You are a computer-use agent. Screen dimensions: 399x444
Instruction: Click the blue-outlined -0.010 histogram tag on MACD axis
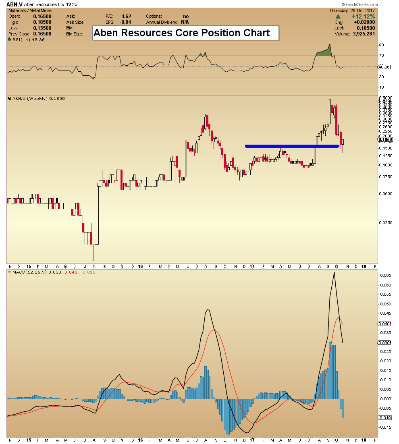[x=385, y=418]
